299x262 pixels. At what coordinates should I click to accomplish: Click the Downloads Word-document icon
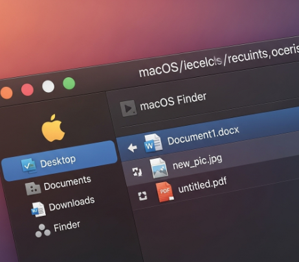(38, 209)
